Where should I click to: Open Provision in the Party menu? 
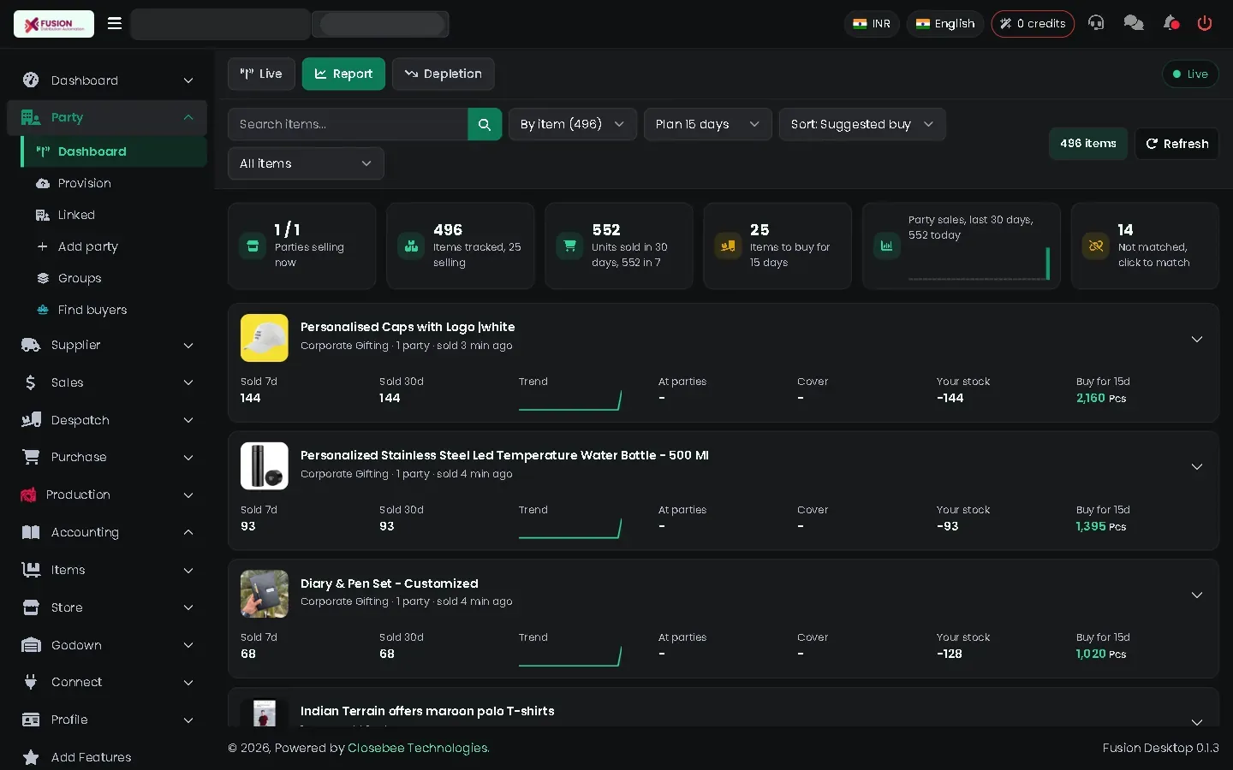coord(114,183)
